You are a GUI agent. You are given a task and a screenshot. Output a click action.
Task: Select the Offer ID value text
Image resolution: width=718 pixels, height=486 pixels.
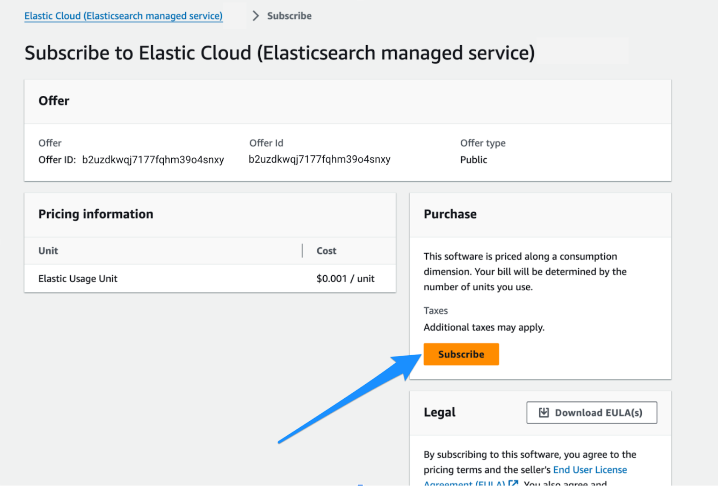[x=153, y=159]
